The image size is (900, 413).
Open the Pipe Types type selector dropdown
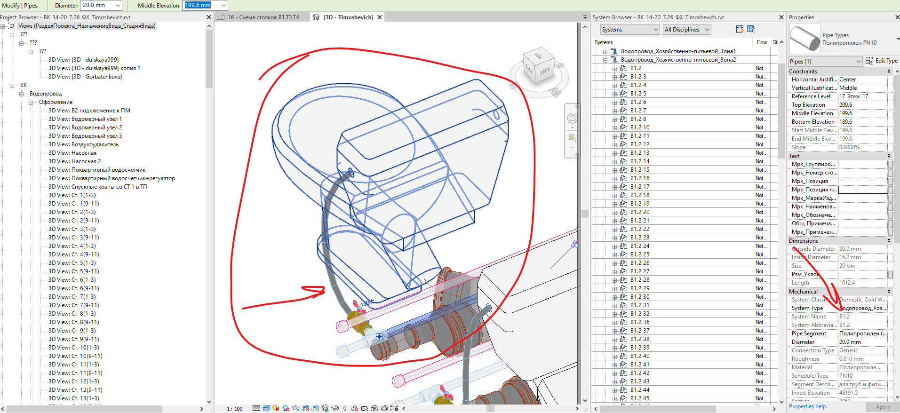[x=898, y=39]
